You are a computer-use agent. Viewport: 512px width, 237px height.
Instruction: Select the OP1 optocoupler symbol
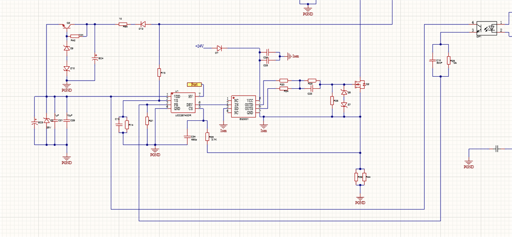click(487, 28)
